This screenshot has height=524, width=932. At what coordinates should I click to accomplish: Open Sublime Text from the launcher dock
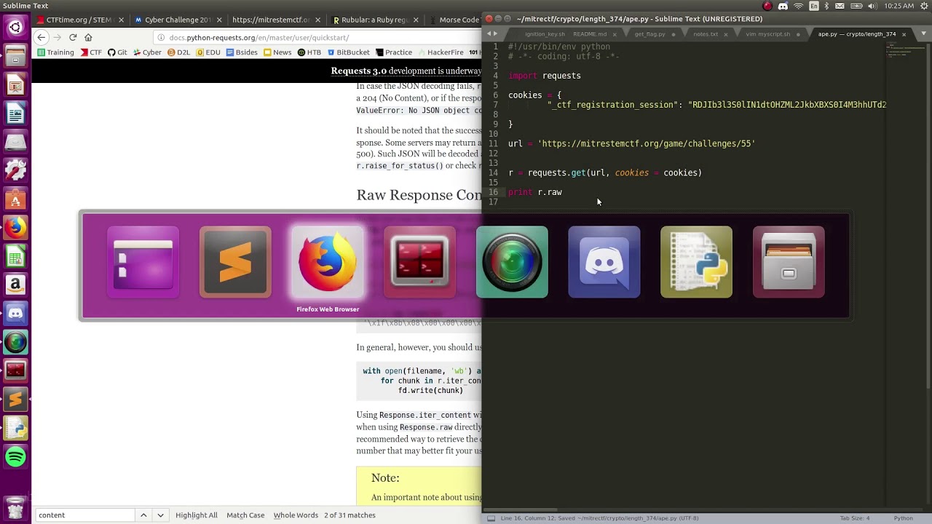15,400
